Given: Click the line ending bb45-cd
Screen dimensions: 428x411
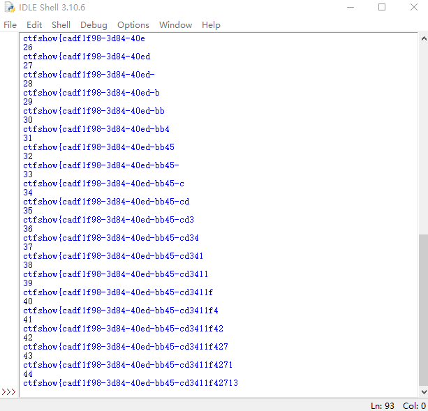Looking at the screenshot, I should 106,202.
